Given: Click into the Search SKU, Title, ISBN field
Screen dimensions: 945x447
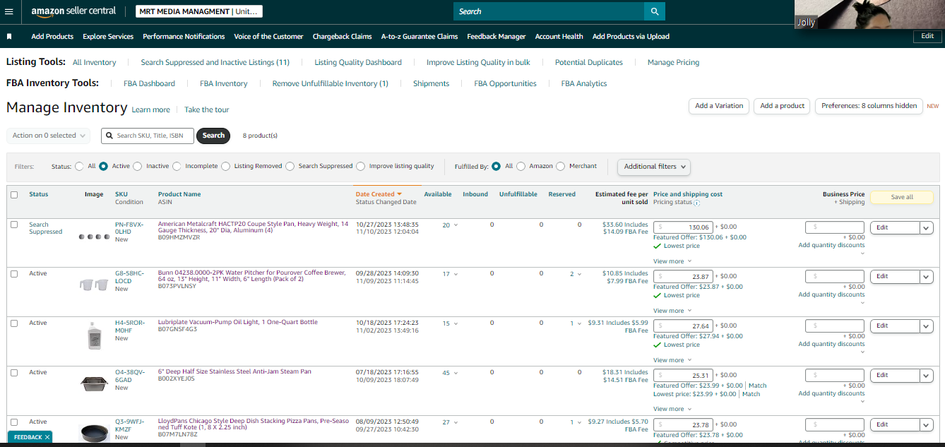Looking at the screenshot, I should [x=147, y=136].
